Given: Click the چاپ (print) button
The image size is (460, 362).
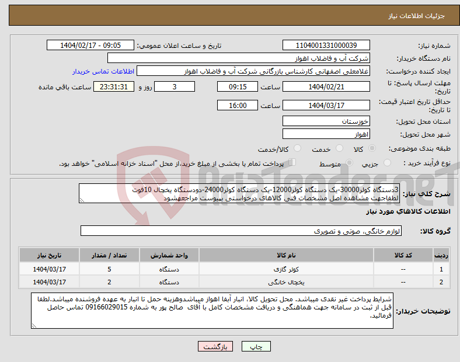Looking at the screenshot, I should click(256, 346).
